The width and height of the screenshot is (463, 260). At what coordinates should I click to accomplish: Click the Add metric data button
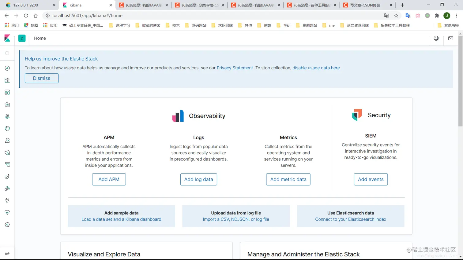pyautogui.click(x=288, y=179)
